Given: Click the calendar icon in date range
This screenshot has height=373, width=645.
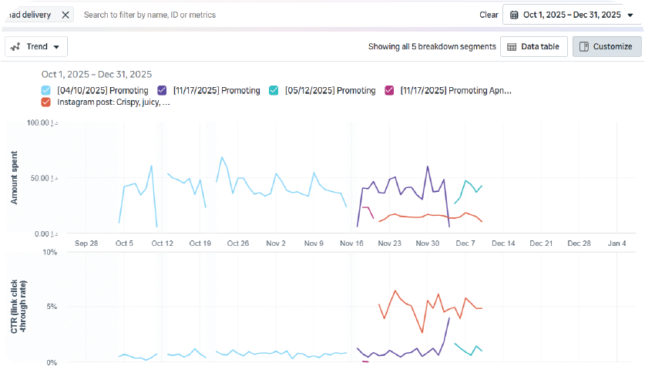Looking at the screenshot, I should 514,15.
